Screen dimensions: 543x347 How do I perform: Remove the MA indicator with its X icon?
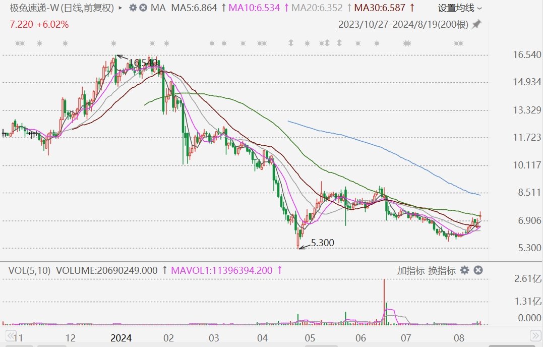pyautogui.click(x=143, y=8)
